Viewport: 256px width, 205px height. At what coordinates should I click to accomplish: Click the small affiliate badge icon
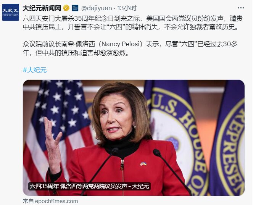(x=75, y=8)
